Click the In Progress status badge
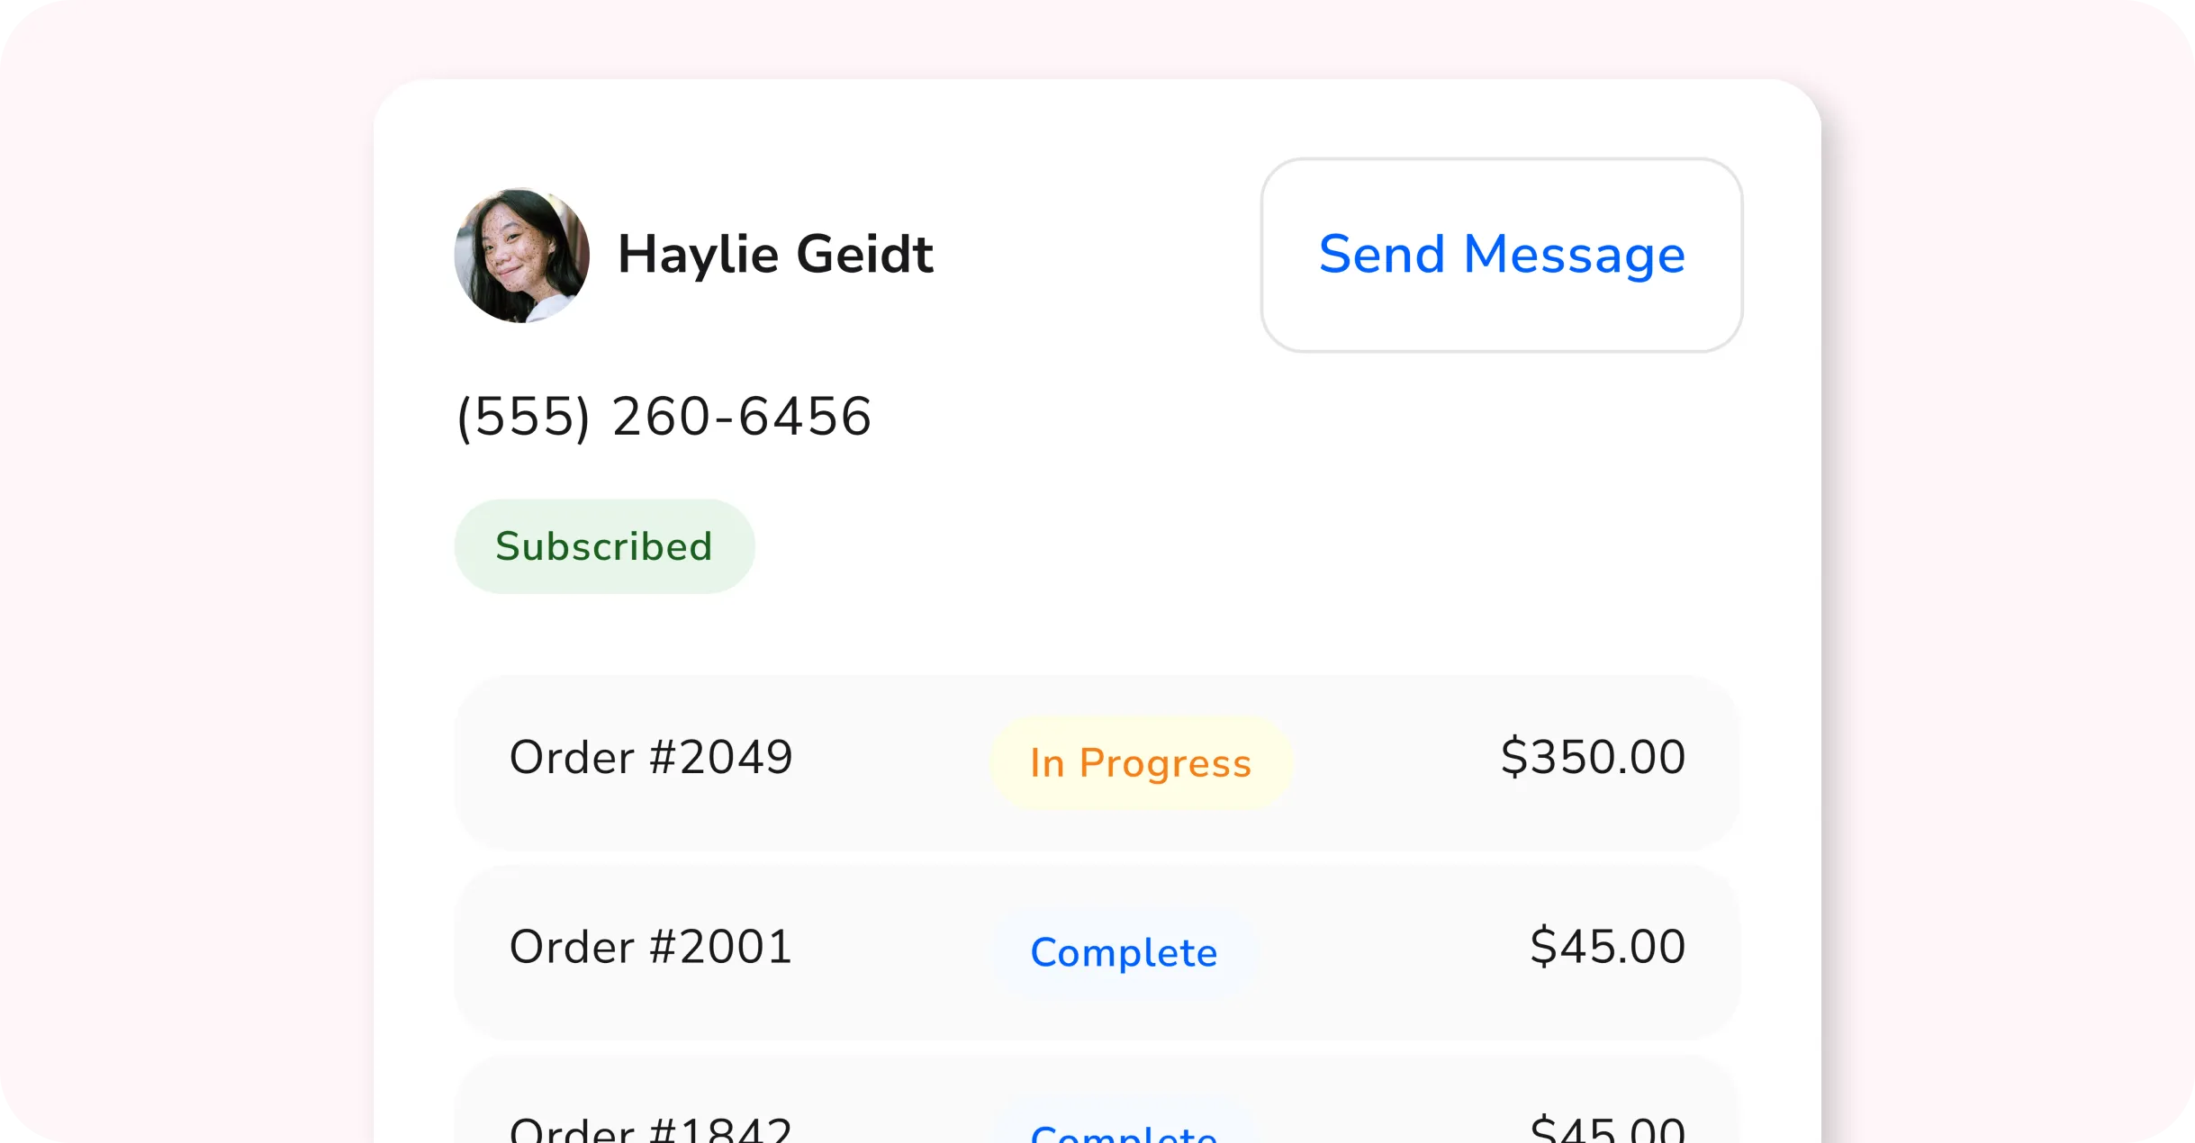Screen dimensions: 2195x1143 (x=1141, y=763)
